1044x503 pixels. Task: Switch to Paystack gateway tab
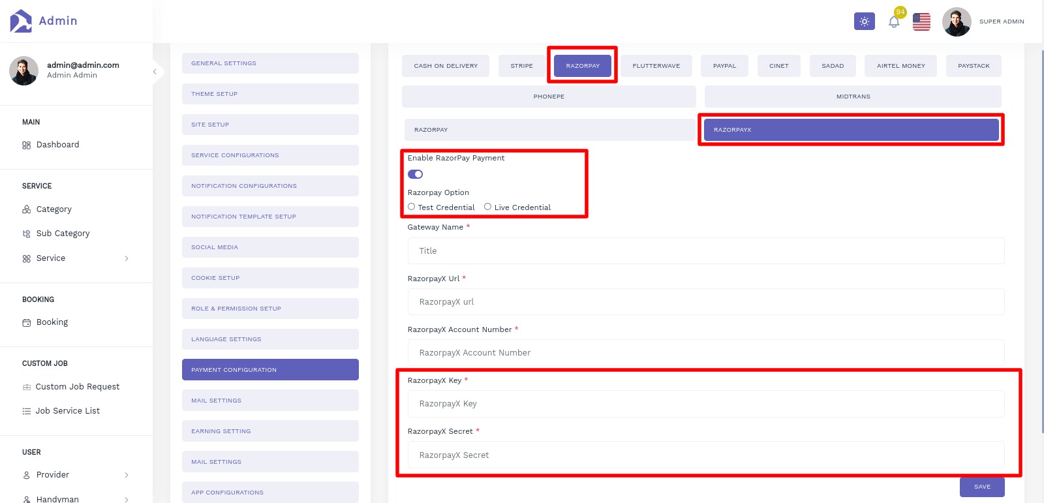[x=974, y=66]
